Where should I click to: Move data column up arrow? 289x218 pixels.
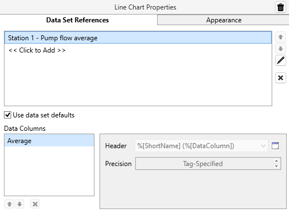point(10,204)
